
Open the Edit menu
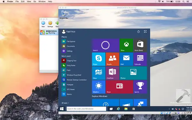click(23, 2)
